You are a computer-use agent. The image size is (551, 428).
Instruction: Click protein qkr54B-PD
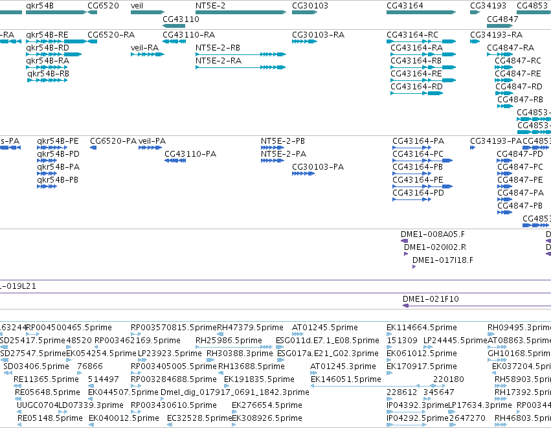pos(58,154)
